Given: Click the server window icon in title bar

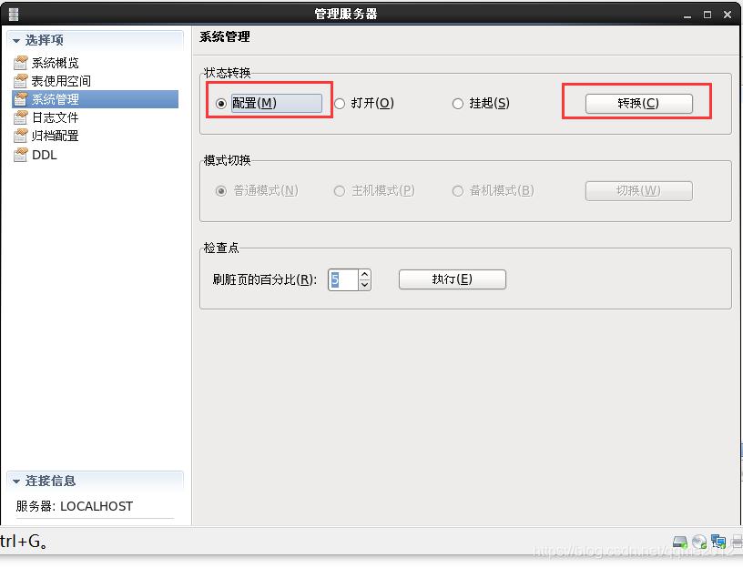Looking at the screenshot, I should pyautogui.click(x=14, y=15).
